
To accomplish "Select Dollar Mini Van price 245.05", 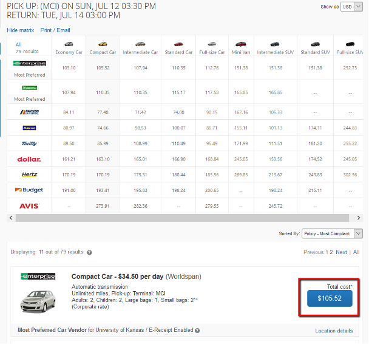I will [241, 159].
